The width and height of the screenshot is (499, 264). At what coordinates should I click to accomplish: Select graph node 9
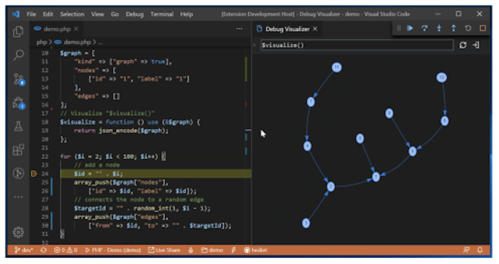coord(389,113)
